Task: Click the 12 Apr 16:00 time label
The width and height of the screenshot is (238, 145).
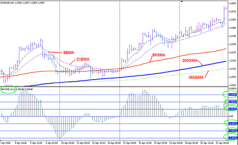Action: (x=98, y=143)
